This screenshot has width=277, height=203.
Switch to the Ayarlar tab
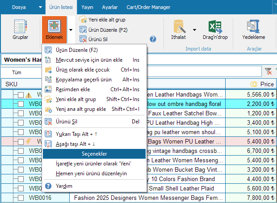(110, 7)
